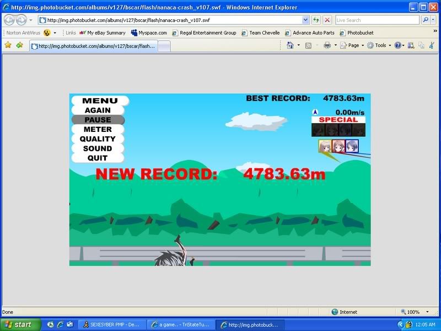Click inside the Live Search input box
Screen dimensions: 441x331
click(x=377, y=20)
